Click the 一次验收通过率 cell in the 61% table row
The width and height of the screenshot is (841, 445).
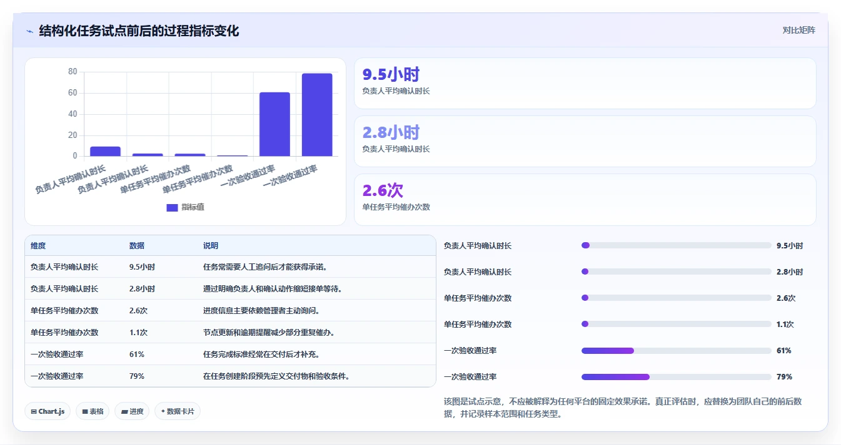pos(57,355)
